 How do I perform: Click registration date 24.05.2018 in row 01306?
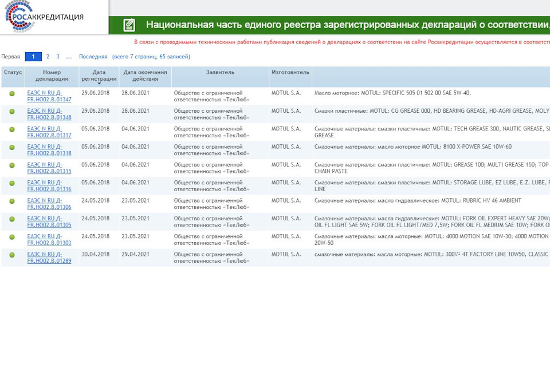point(96,200)
